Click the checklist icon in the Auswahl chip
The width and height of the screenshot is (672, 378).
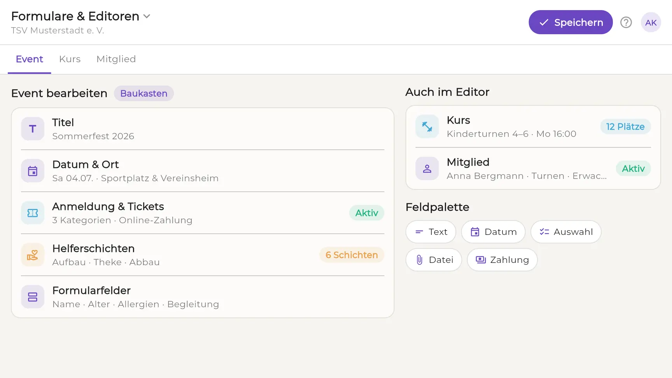544,232
